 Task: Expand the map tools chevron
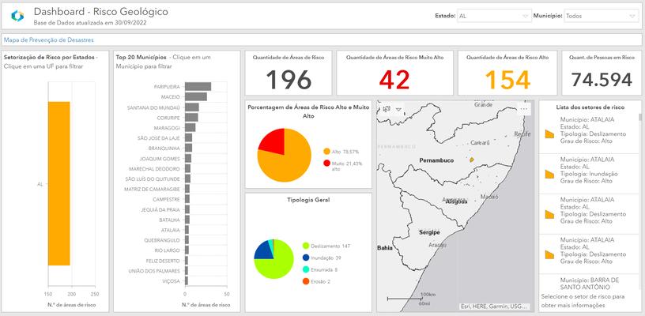click(x=399, y=109)
